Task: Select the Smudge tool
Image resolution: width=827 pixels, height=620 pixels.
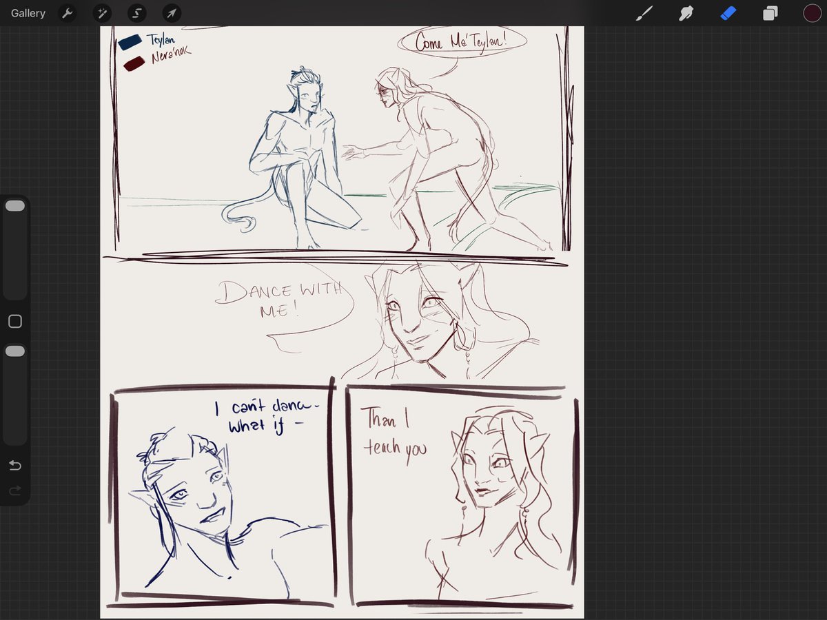Action: 686,13
